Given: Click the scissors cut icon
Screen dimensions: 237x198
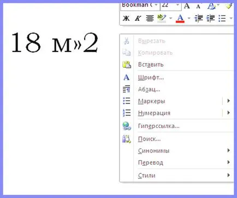Looking at the screenshot, I should point(127,41).
